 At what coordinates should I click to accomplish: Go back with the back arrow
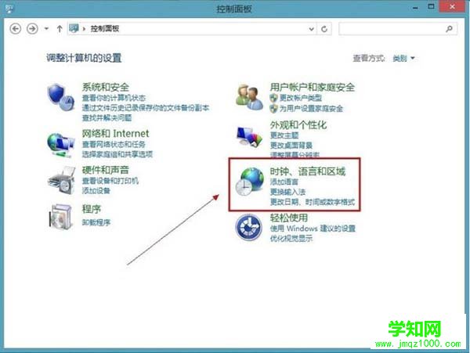tap(16, 29)
